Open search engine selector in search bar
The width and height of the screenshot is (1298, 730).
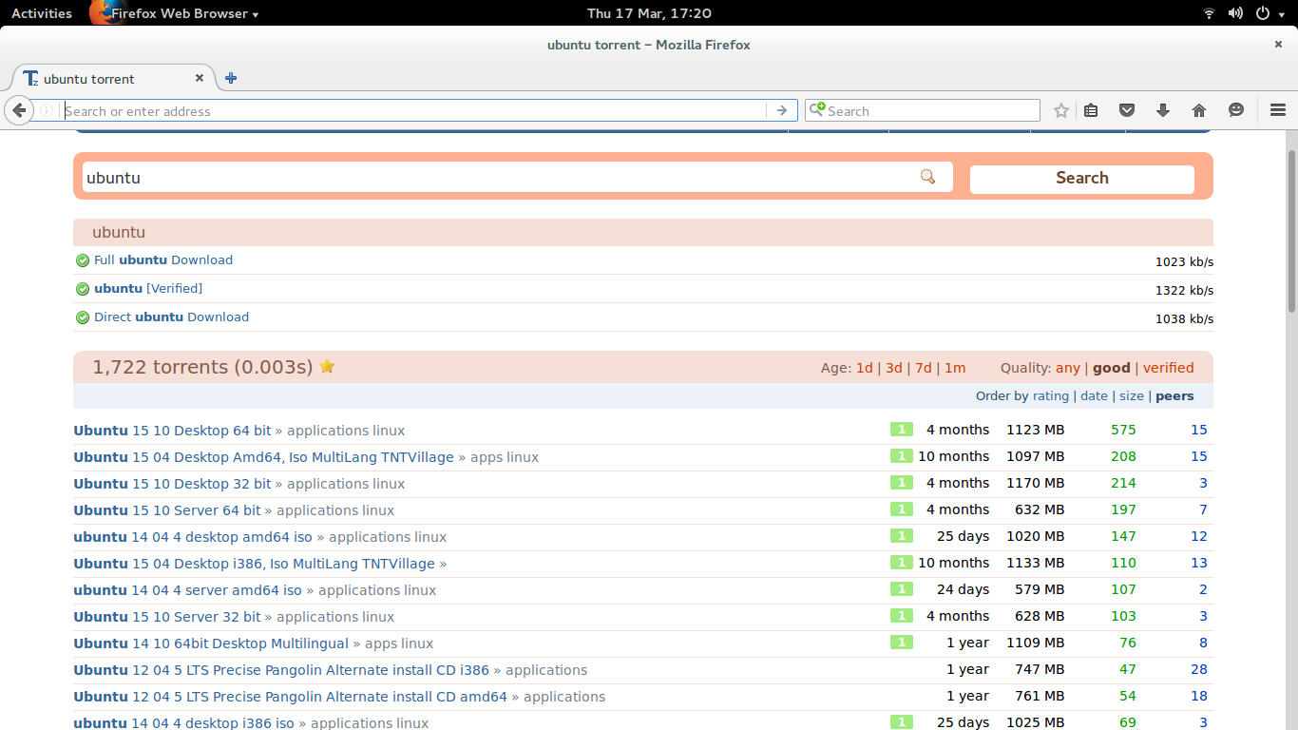[x=817, y=110]
